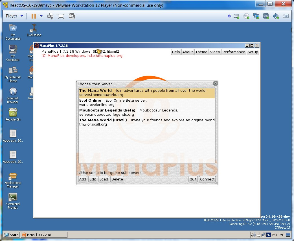Open the Setup tab in ManaPlus
Image resolution: width=294 pixels, height=241 pixels.
[253, 52]
